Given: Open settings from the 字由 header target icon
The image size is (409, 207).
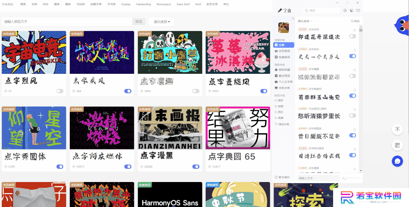Looking at the screenshot, I should [345, 10].
